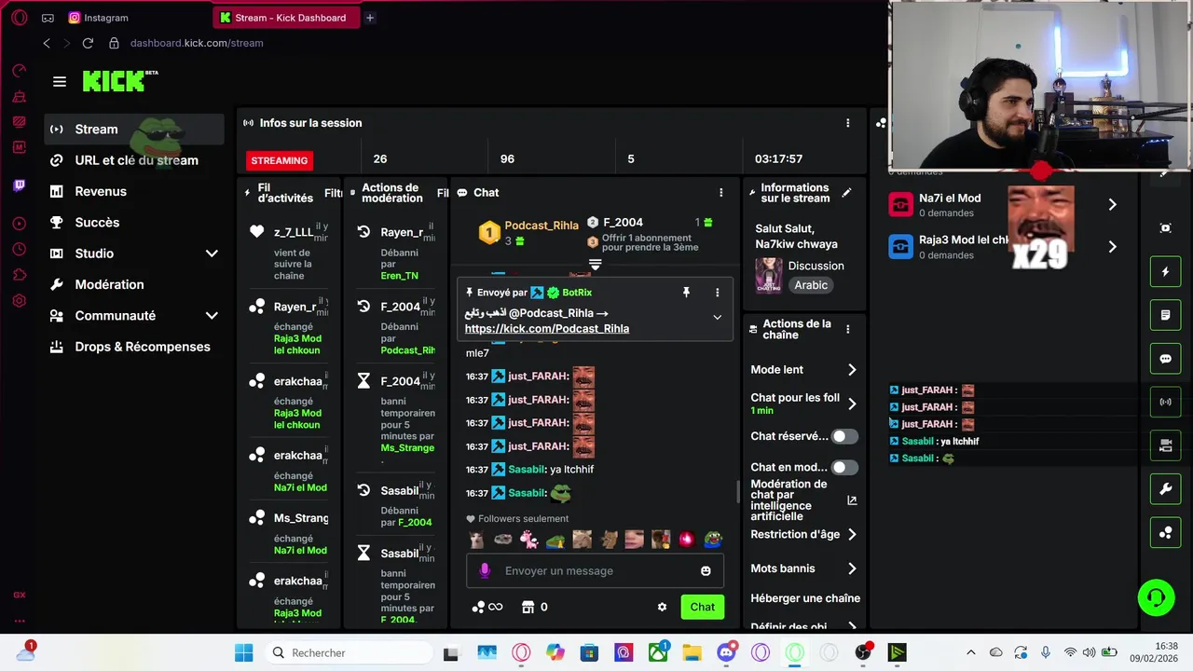Image resolution: width=1193 pixels, height=671 pixels.
Task: Open the Modération page
Action: [135, 284]
